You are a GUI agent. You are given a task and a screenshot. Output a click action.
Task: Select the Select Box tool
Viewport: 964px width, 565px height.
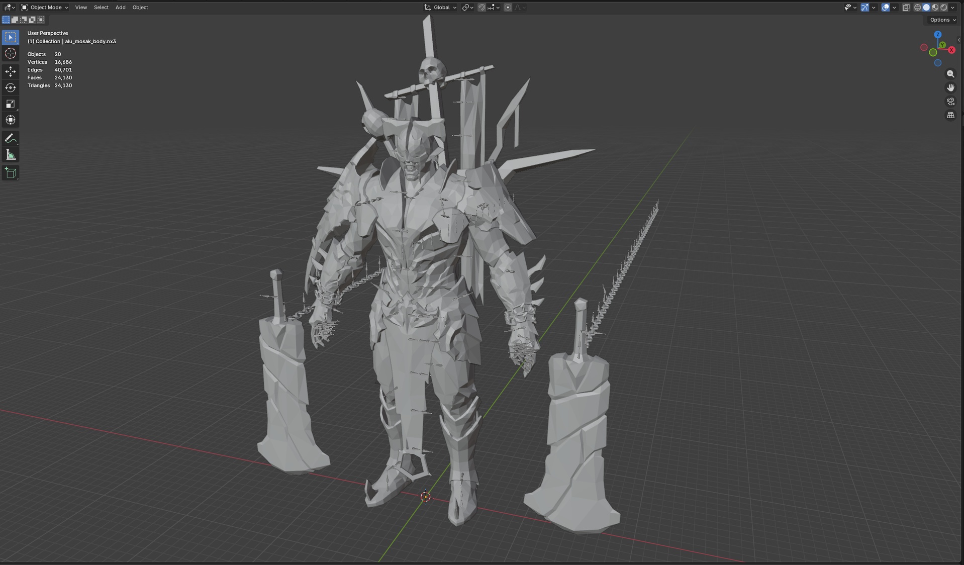(11, 37)
